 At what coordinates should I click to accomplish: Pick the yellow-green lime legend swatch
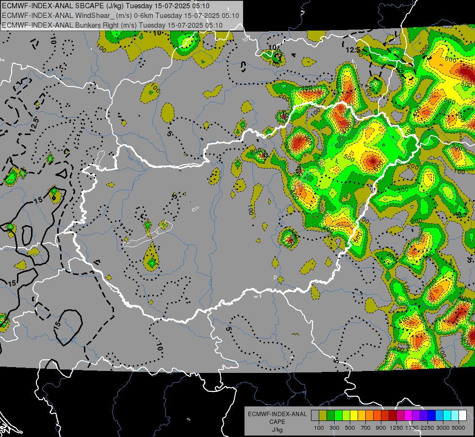tap(346, 415)
